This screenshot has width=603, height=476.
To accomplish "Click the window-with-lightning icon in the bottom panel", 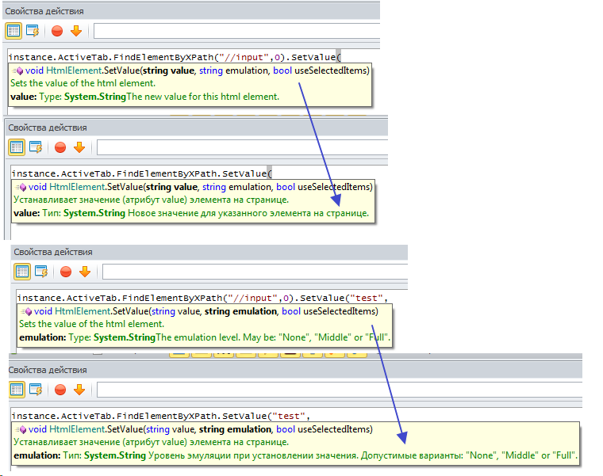I will 36,390.
